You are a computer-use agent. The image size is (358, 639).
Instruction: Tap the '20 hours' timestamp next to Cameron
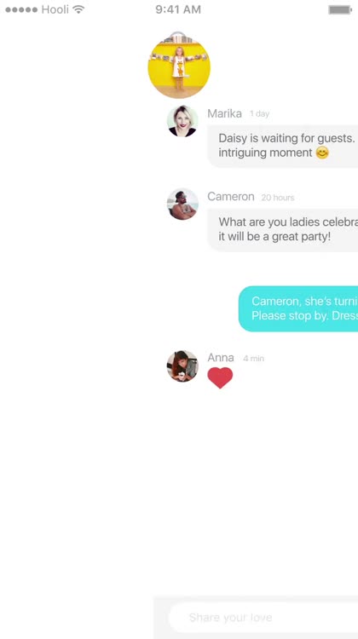tap(278, 198)
